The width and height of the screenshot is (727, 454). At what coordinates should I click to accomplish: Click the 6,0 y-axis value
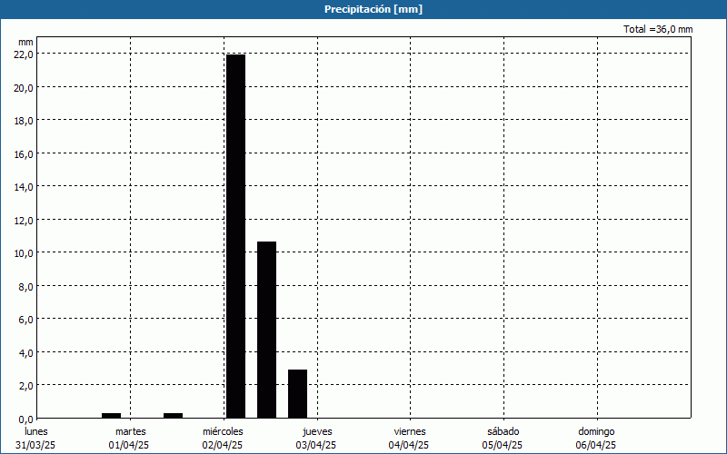tap(26, 320)
